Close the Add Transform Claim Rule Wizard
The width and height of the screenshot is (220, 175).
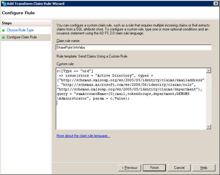216,4
